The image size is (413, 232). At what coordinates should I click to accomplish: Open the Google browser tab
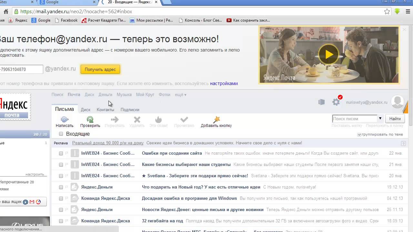pyautogui.click(x=68, y=2)
